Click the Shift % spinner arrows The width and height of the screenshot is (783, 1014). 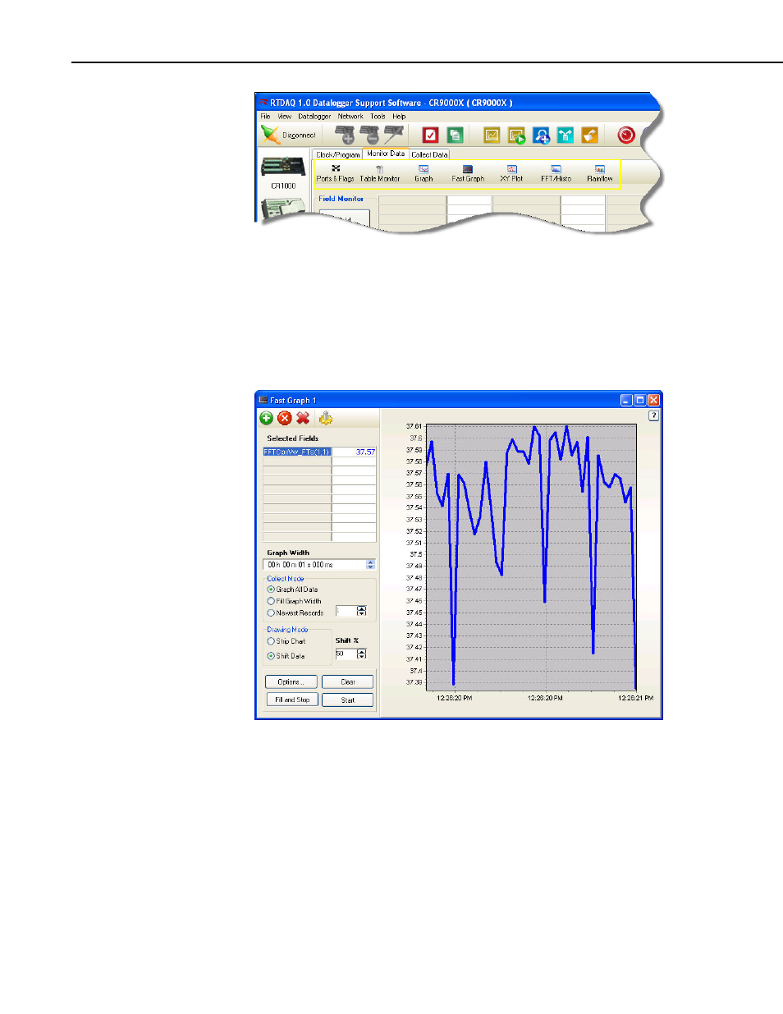(362, 654)
